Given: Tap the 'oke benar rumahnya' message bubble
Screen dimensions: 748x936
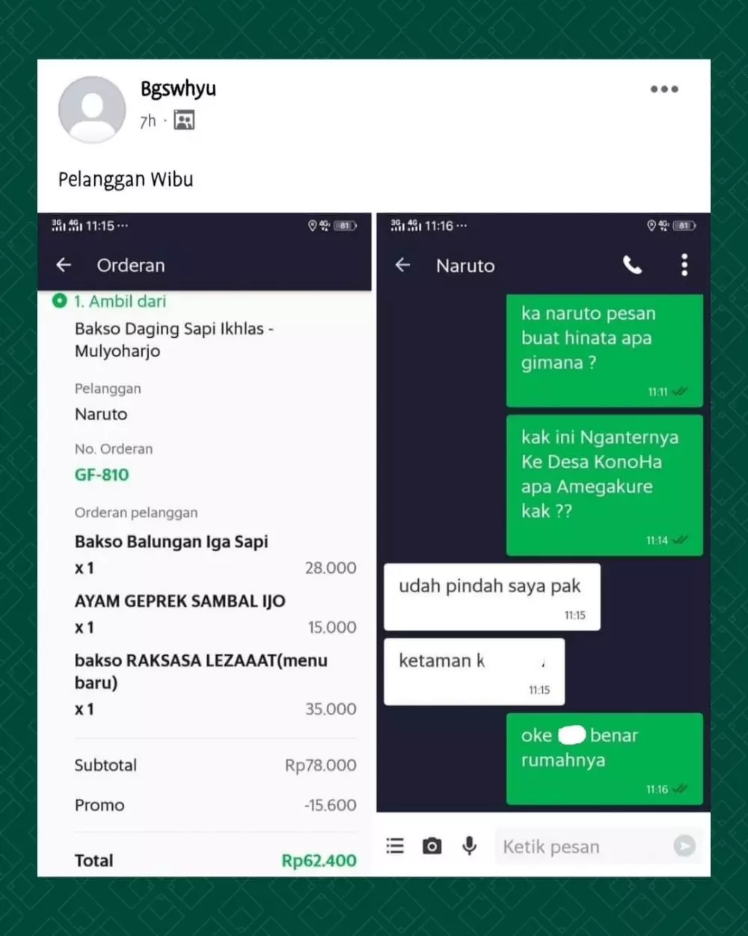Looking at the screenshot, I should tap(604, 759).
